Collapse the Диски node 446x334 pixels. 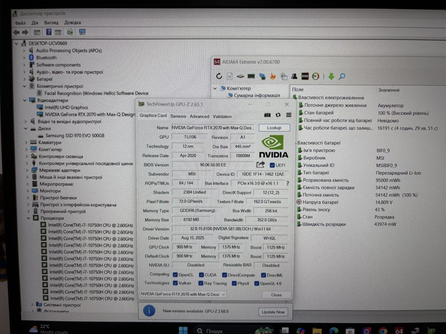coord(25,129)
